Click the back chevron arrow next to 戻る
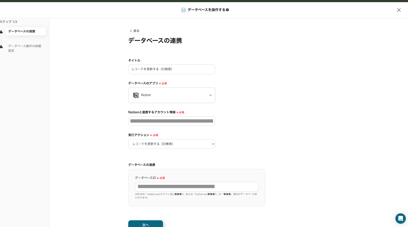This screenshot has height=227, width=408. (x=131, y=31)
